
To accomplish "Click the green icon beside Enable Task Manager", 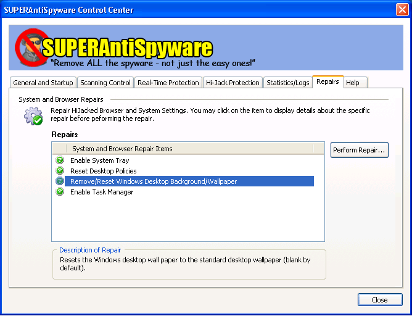I will click(x=60, y=192).
